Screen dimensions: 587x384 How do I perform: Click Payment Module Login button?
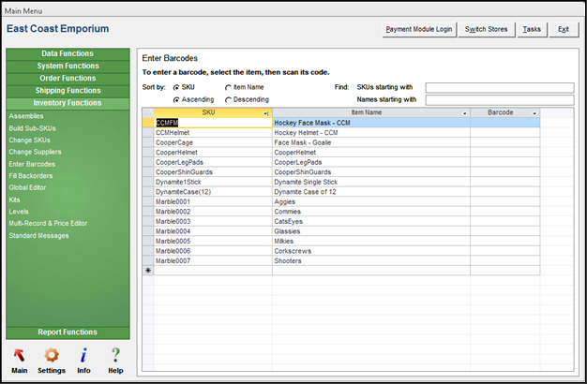[419, 29]
